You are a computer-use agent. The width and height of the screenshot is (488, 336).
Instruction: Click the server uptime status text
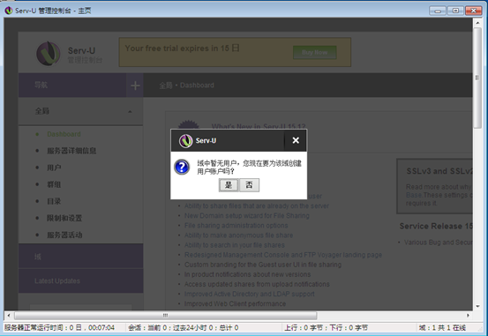59,327
